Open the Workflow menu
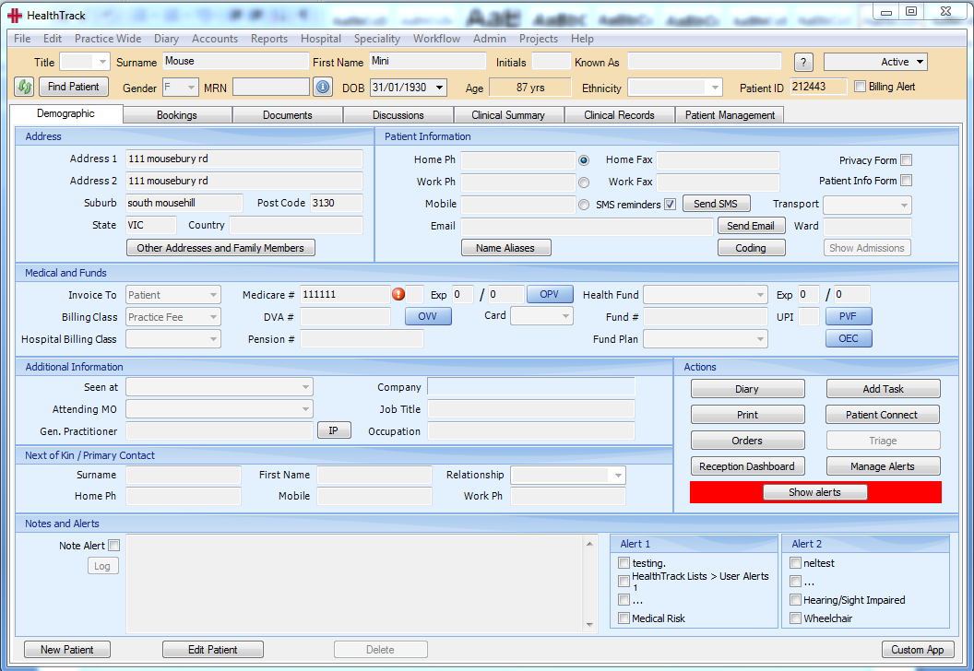974x671 pixels. [x=436, y=39]
